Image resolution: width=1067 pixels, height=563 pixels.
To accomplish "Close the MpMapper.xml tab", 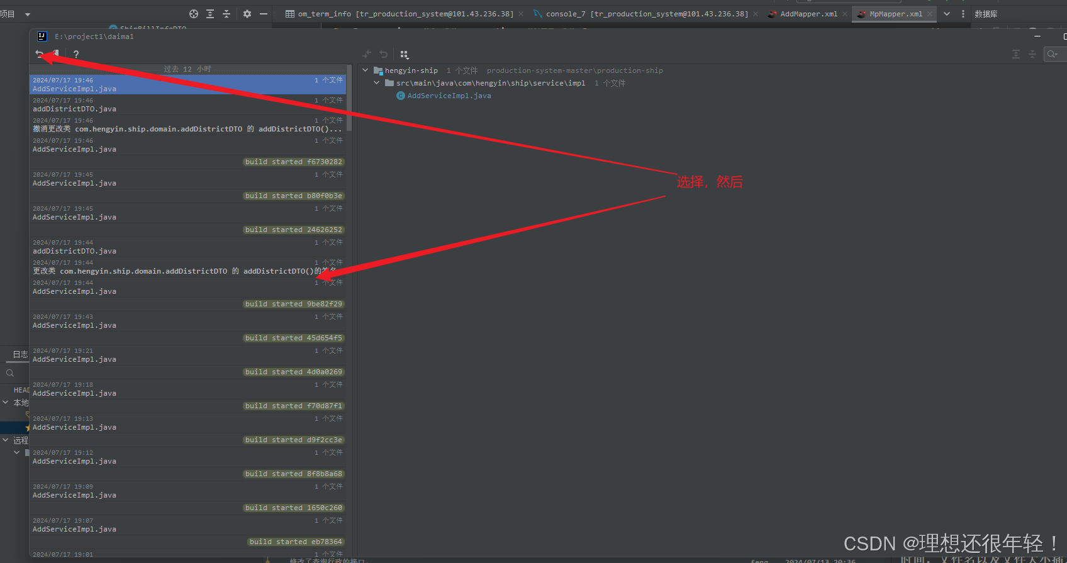I will point(930,14).
